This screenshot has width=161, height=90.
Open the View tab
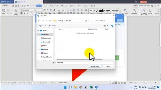pos(79,6)
